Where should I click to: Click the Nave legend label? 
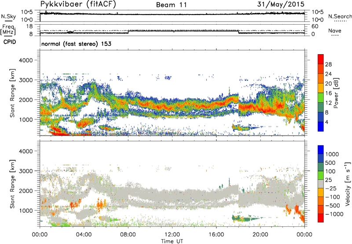click(335, 30)
